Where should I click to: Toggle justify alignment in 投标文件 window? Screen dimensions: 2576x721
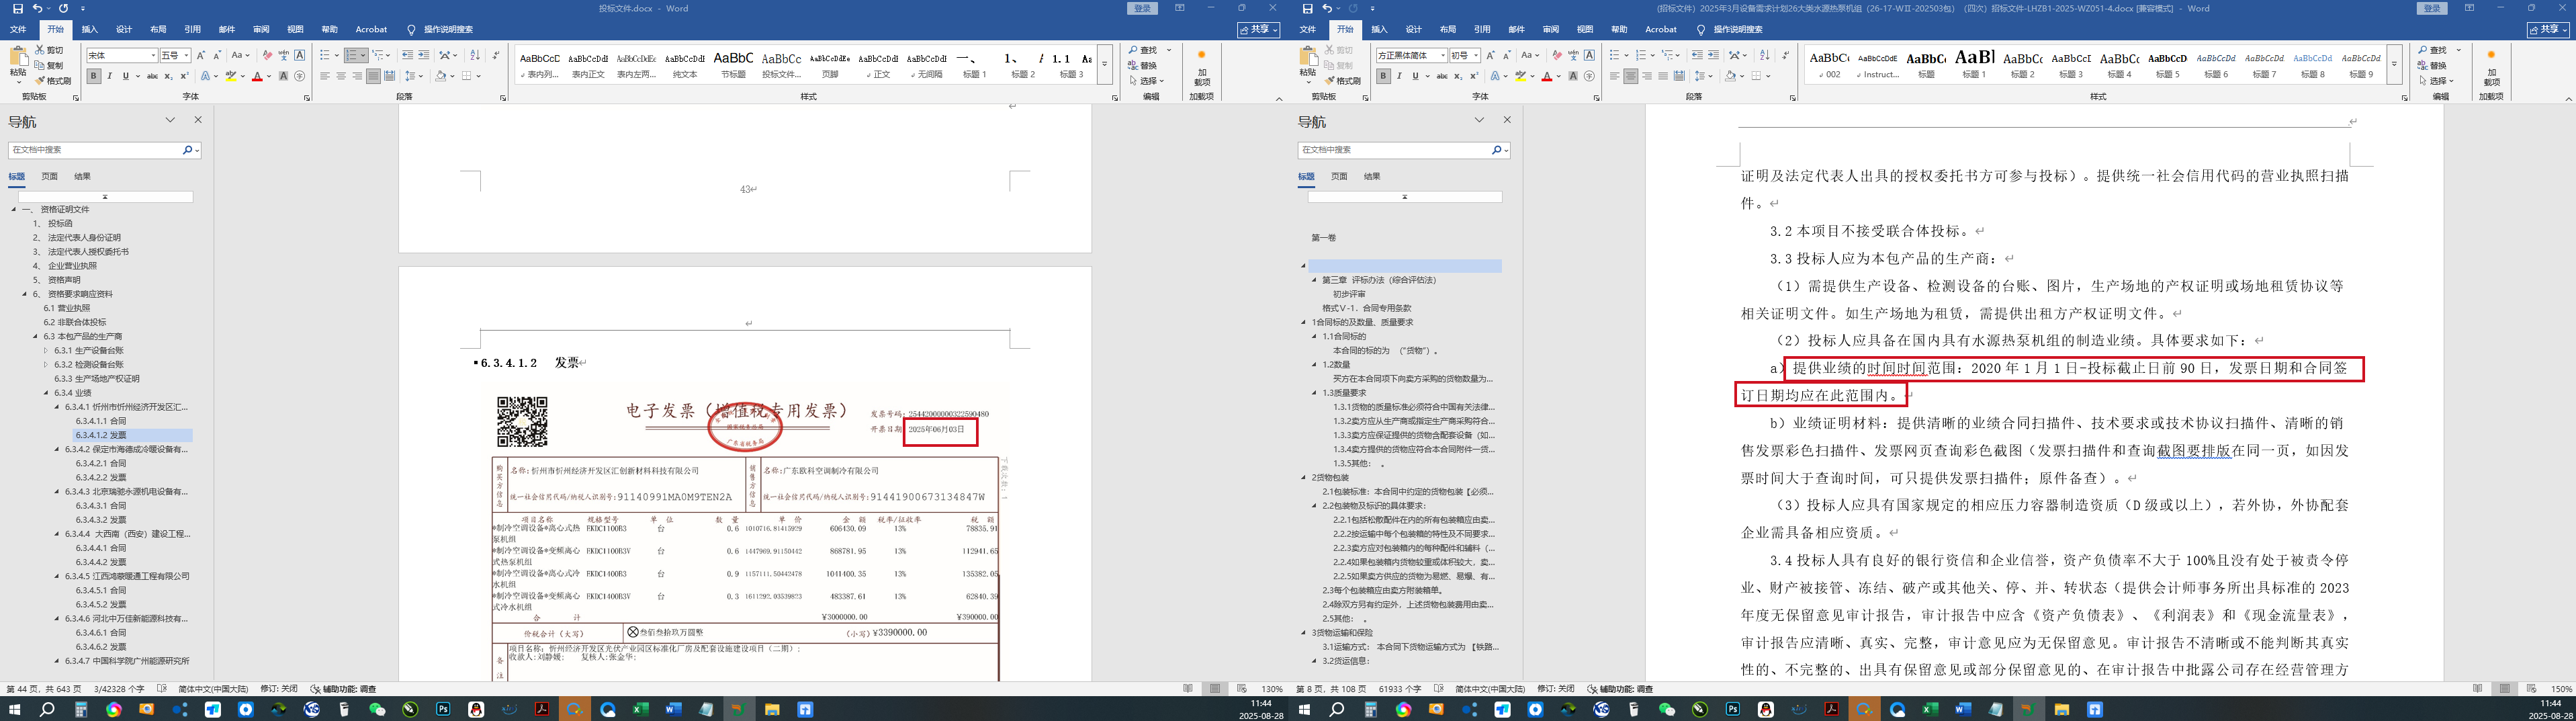coord(373,76)
